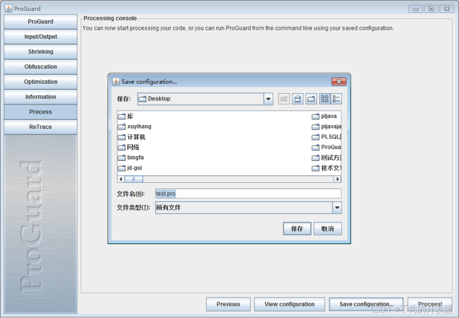Click the Home directory icon
The width and height of the screenshot is (459, 318).
point(297,99)
